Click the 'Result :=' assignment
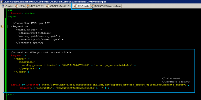The image size is (201, 100). click(x=18, y=85)
